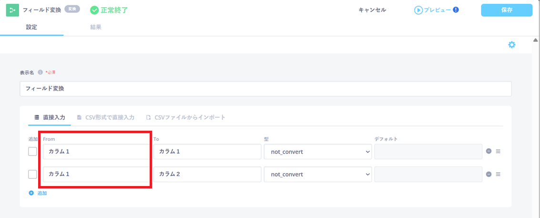Click the 表示名 input field

click(265, 89)
